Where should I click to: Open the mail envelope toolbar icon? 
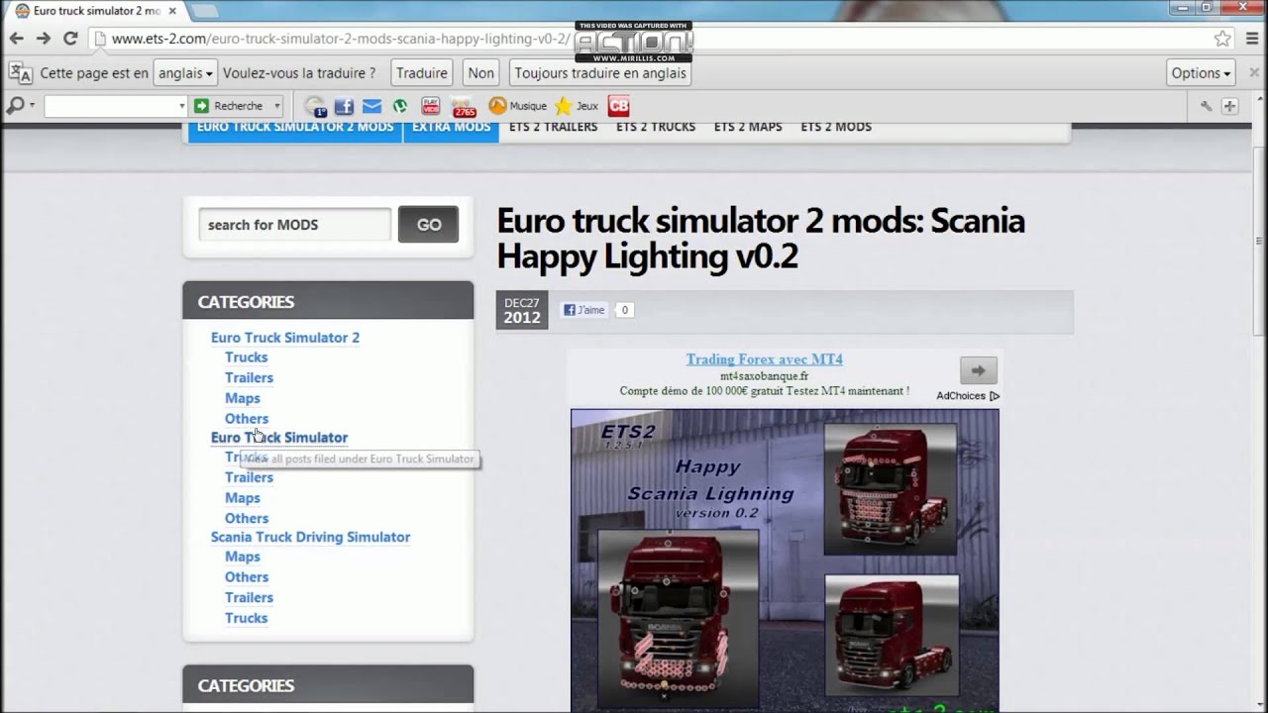[371, 106]
